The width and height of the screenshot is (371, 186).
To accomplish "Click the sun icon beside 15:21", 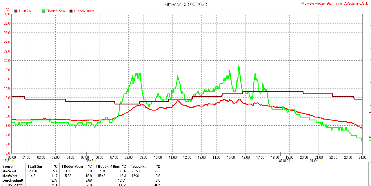I will (13, 161).
